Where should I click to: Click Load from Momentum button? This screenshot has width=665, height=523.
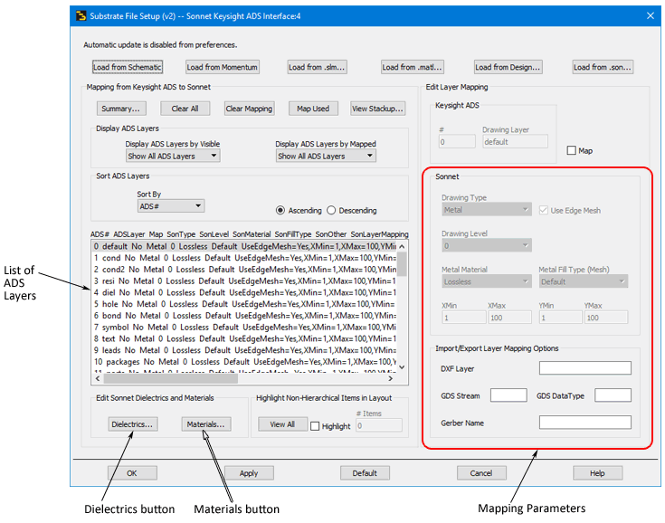(x=223, y=67)
